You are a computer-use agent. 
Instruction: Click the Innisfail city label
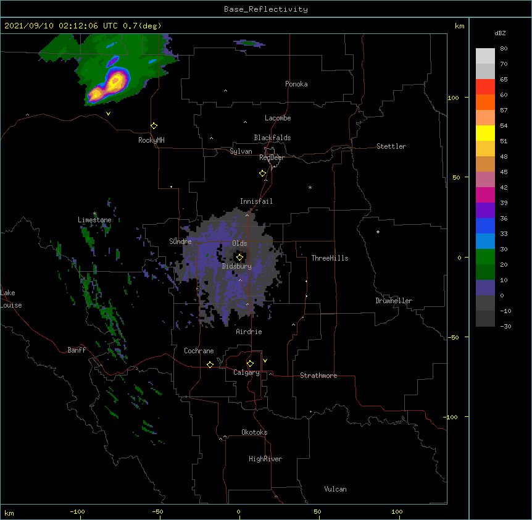click(256, 201)
